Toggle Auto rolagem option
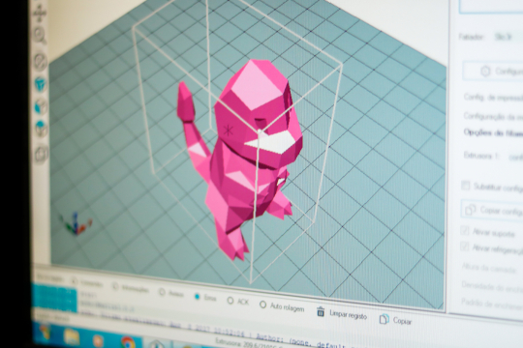Viewport: 523px width, 348px height. (262, 304)
